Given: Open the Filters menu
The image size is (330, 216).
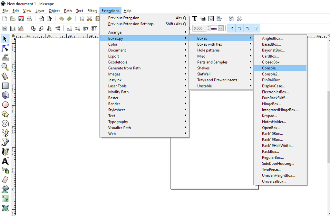Looking at the screenshot, I should point(92,11).
